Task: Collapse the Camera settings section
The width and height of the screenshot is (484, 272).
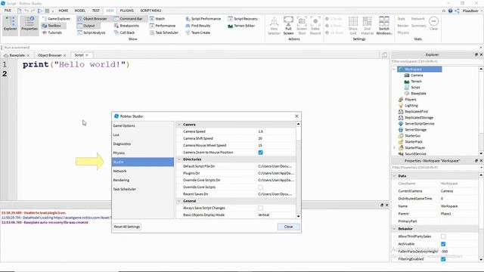Action: coord(179,125)
